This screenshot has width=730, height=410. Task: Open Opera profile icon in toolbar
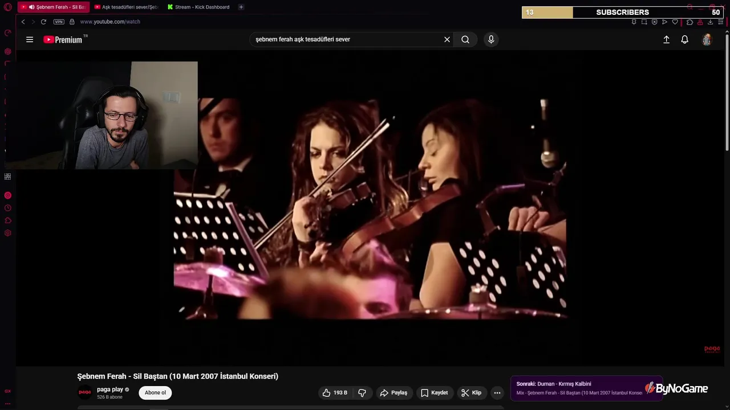tap(700, 22)
